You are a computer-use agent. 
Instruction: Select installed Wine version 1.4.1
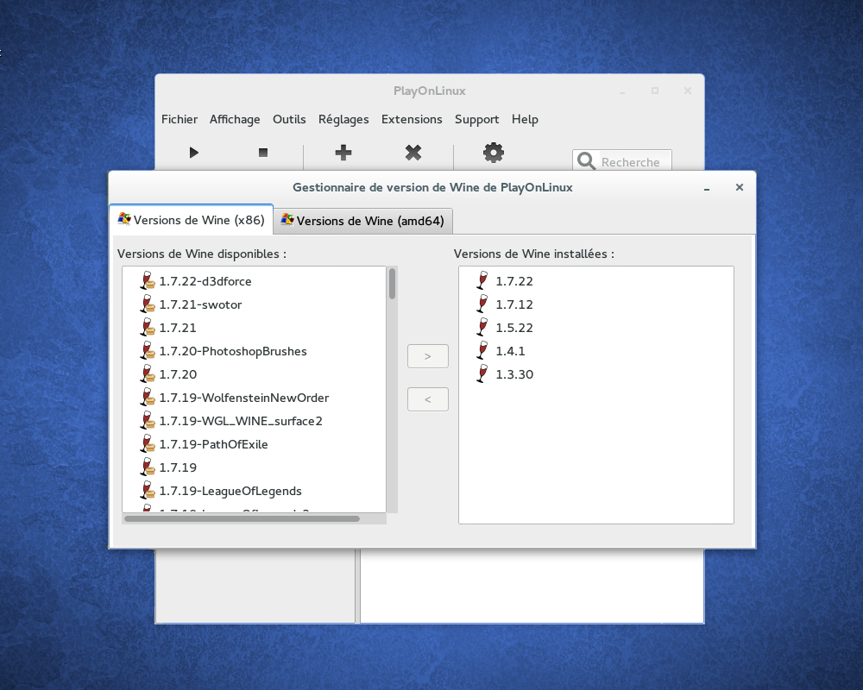tap(596, 351)
